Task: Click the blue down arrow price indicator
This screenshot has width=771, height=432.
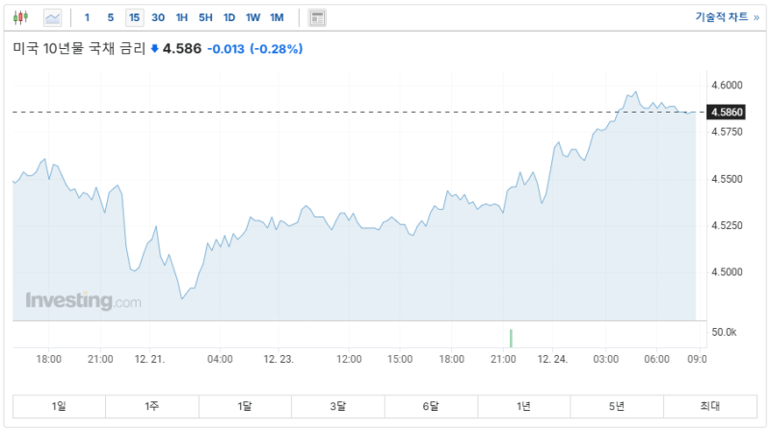Action: coord(154,48)
